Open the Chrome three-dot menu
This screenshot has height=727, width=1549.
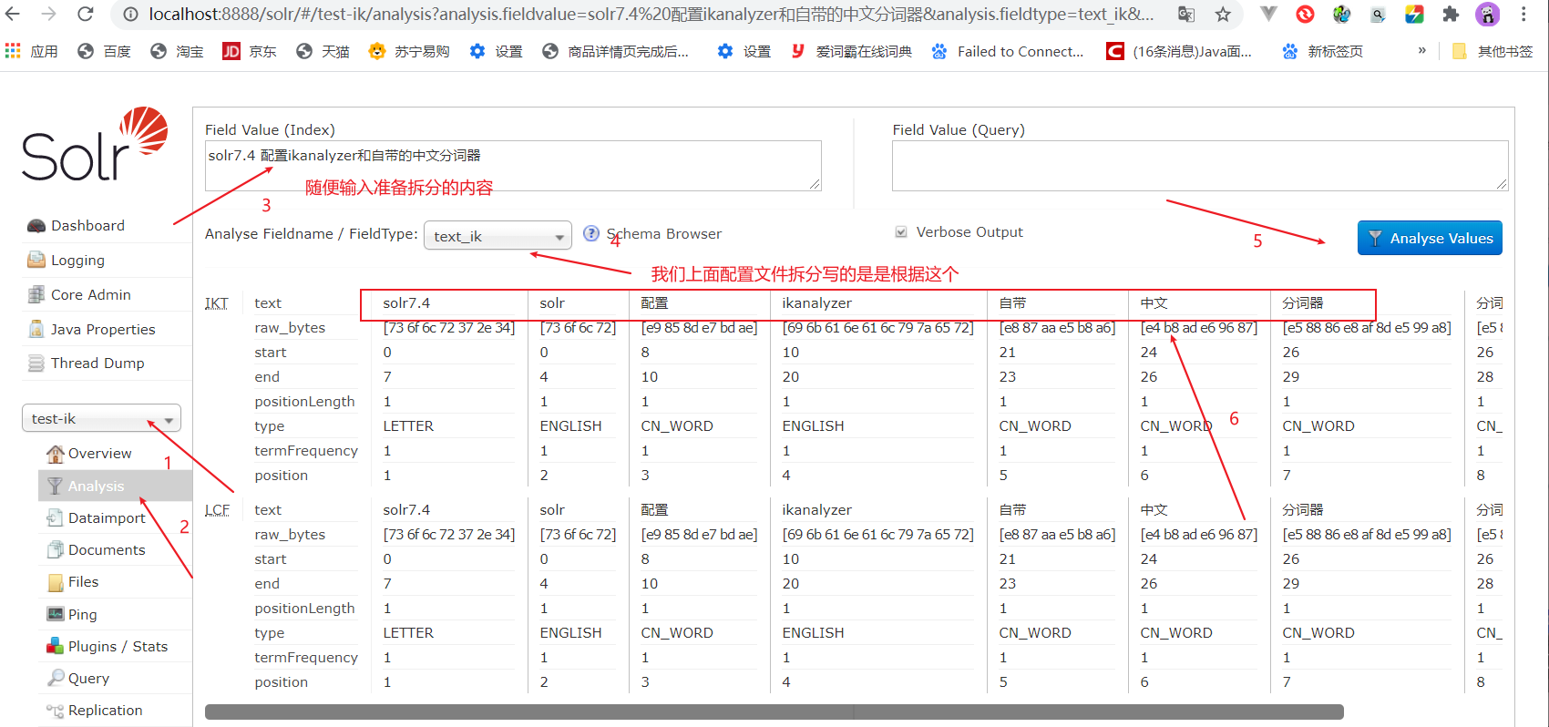click(1523, 14)
